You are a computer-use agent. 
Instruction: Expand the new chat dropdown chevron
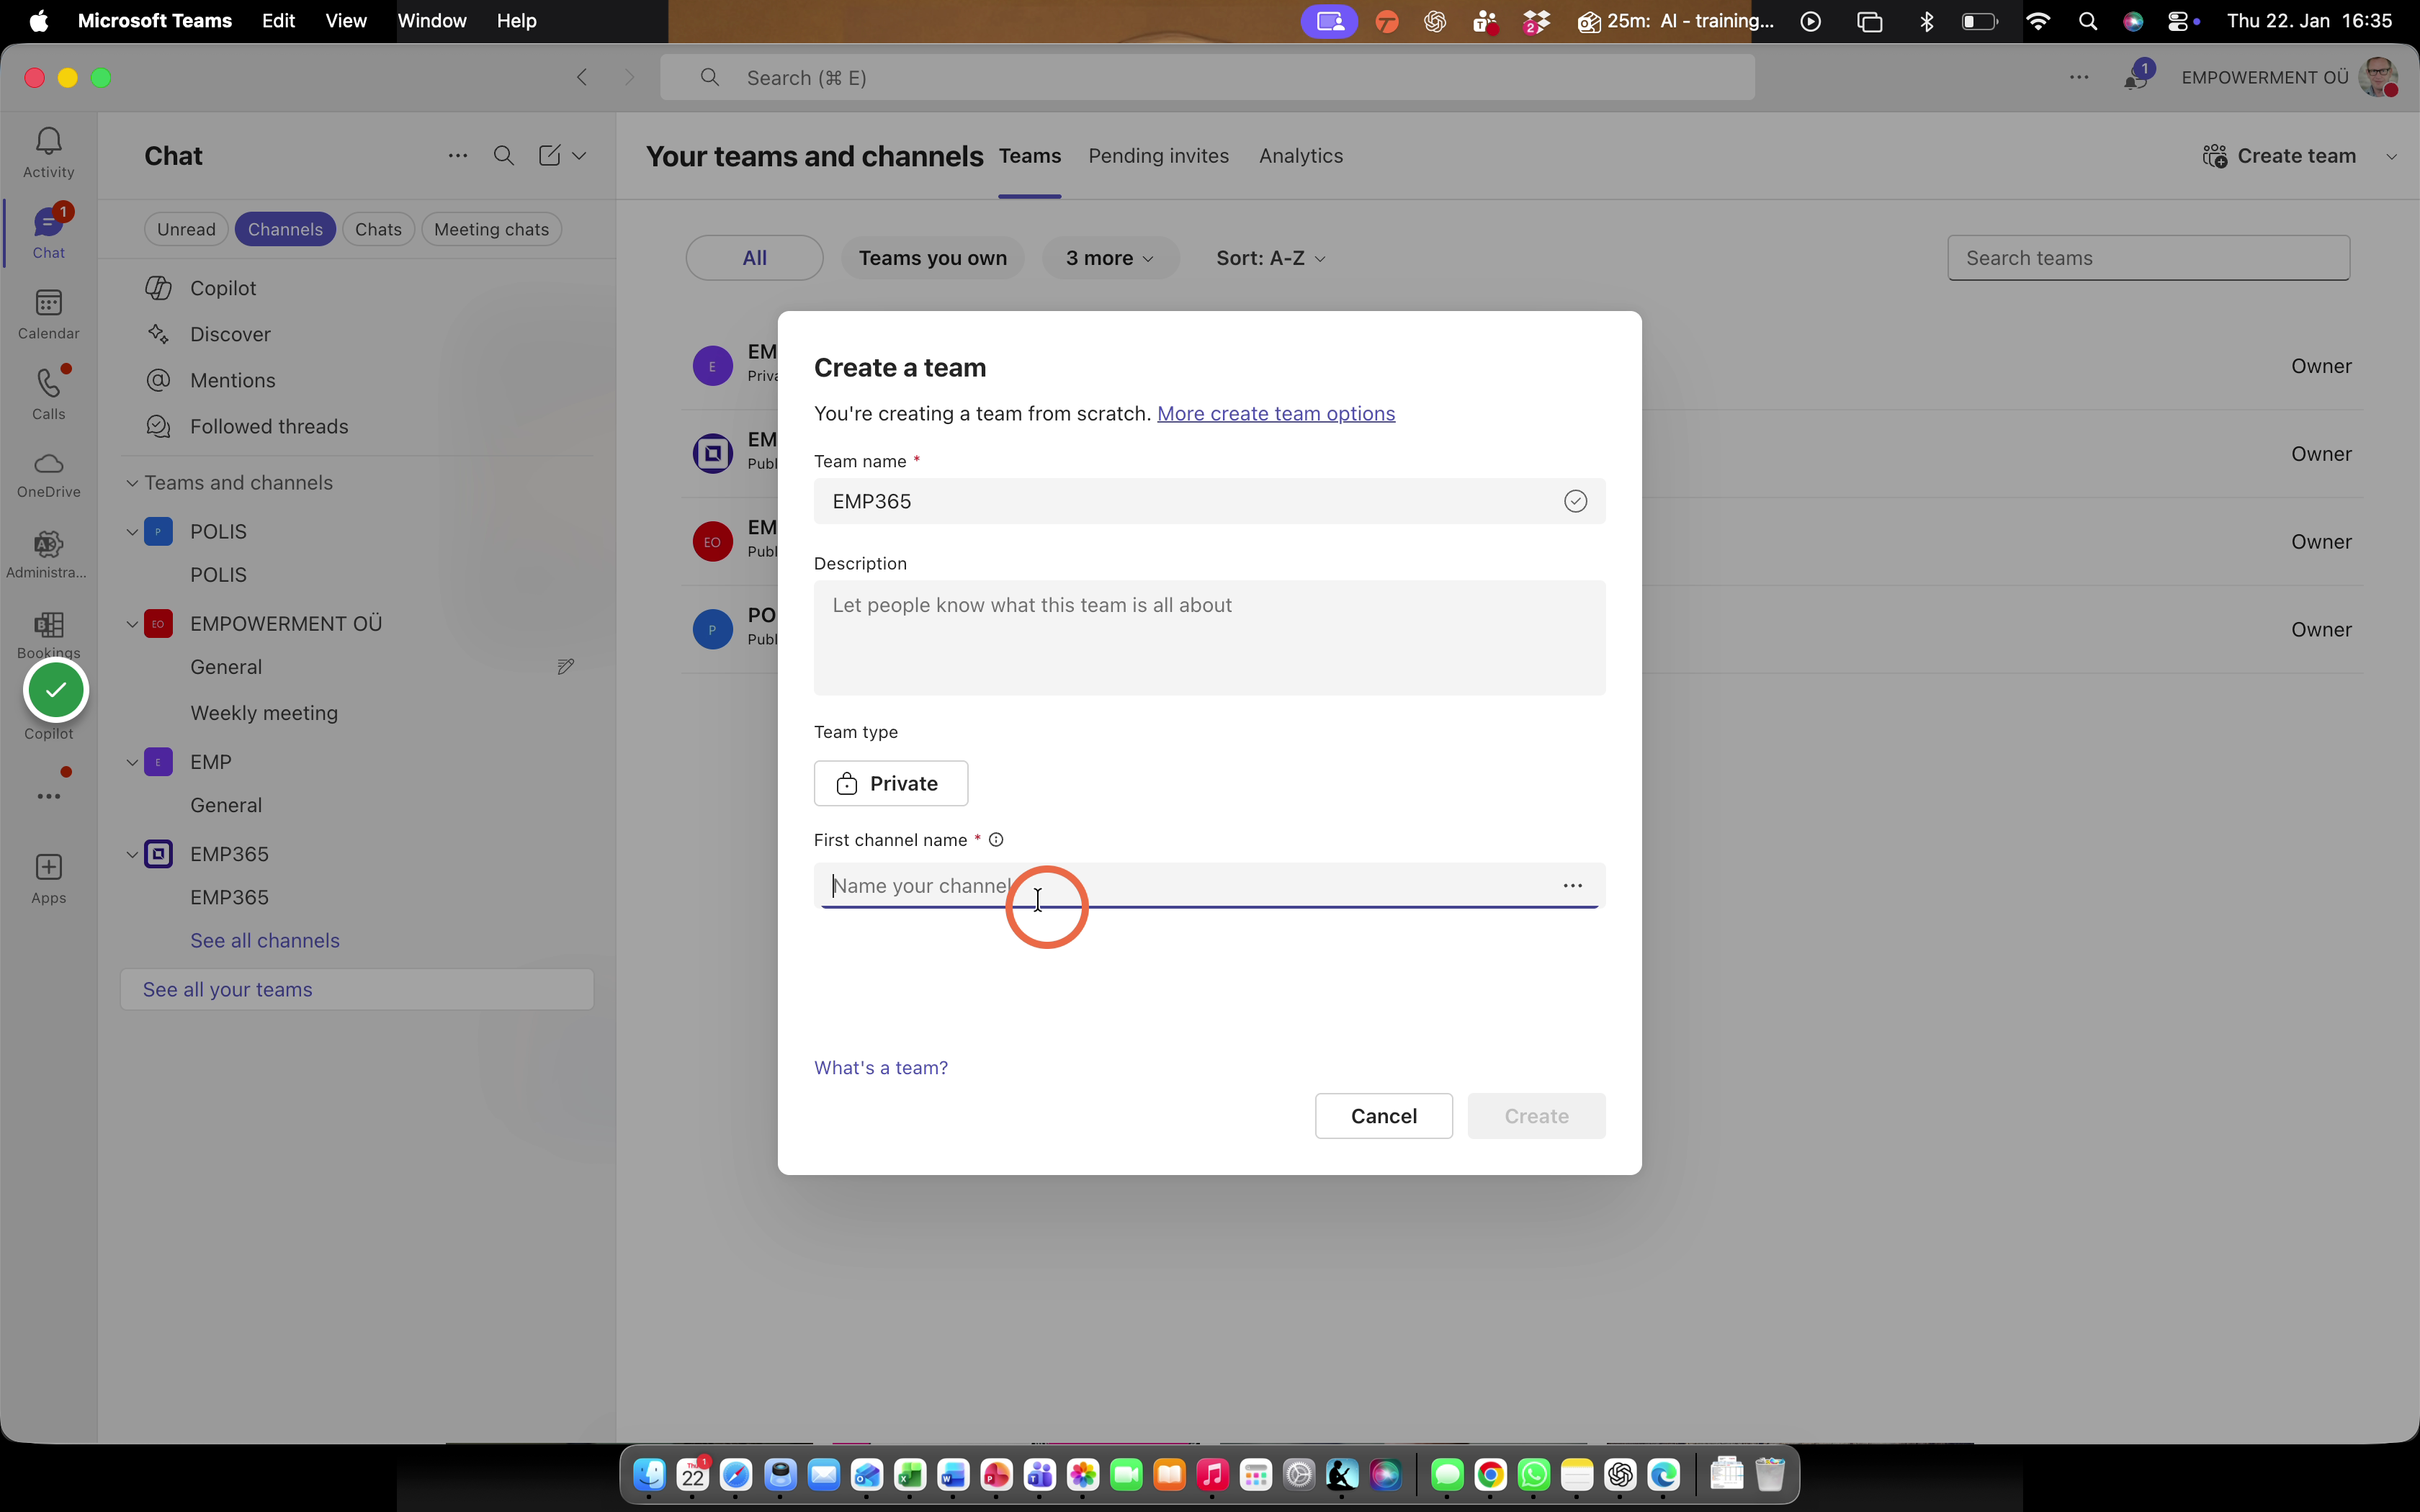coord(579,156)
